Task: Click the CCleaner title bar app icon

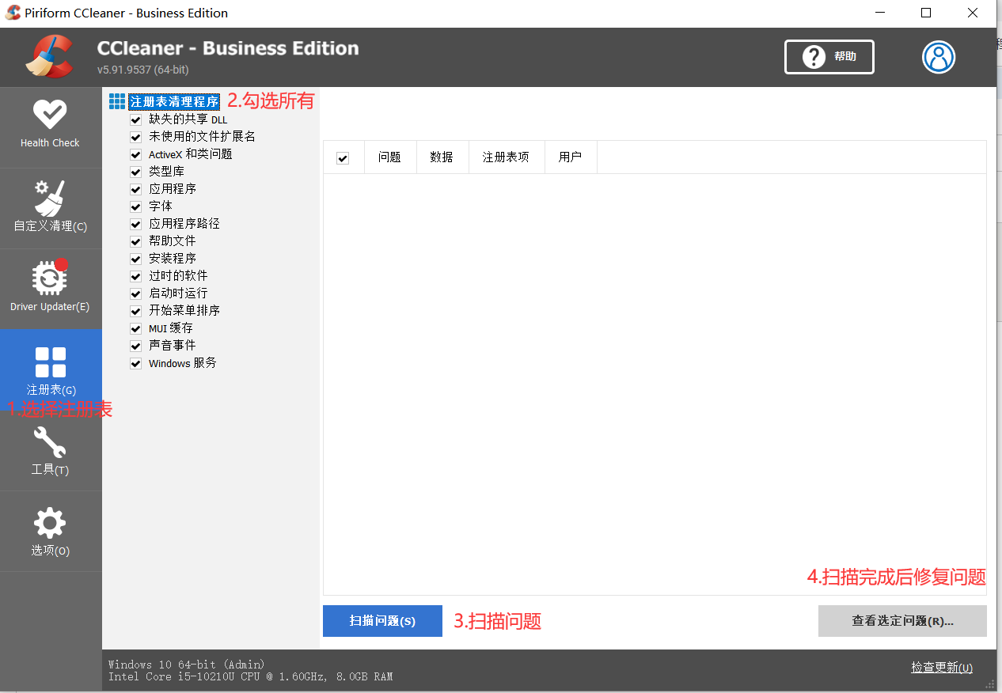Action: coord(13,13)
